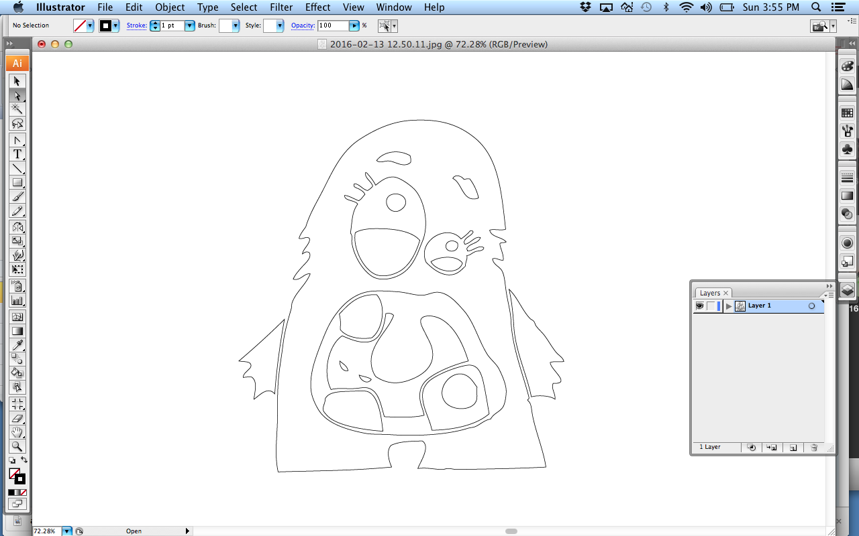Delete selection with Layers trash button
Viewport: 859px width, 536px height.
pos(814,448)
